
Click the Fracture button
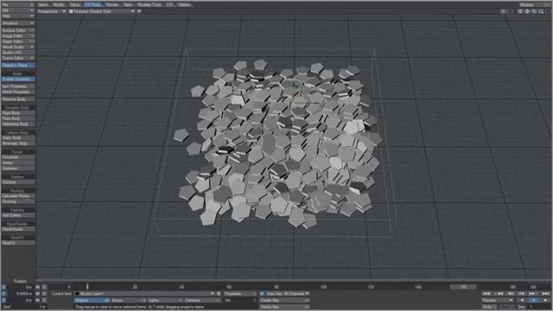(17, 182)
